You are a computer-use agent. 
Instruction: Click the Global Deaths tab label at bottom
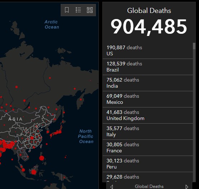[x=149, y=186]
